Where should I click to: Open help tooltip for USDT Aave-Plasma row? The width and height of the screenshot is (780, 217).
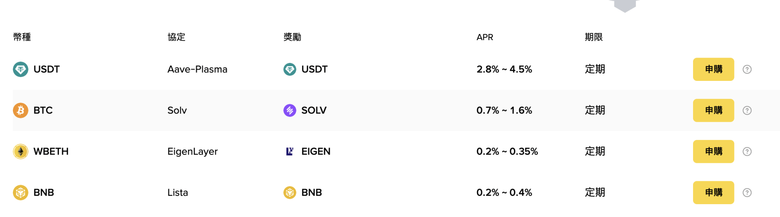coord(747,70)
